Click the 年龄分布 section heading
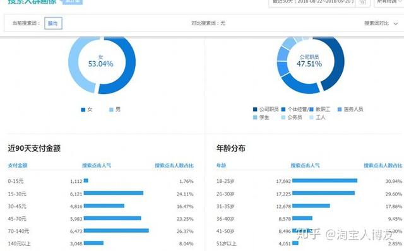The image size is (404, 251). pos(231,148)
